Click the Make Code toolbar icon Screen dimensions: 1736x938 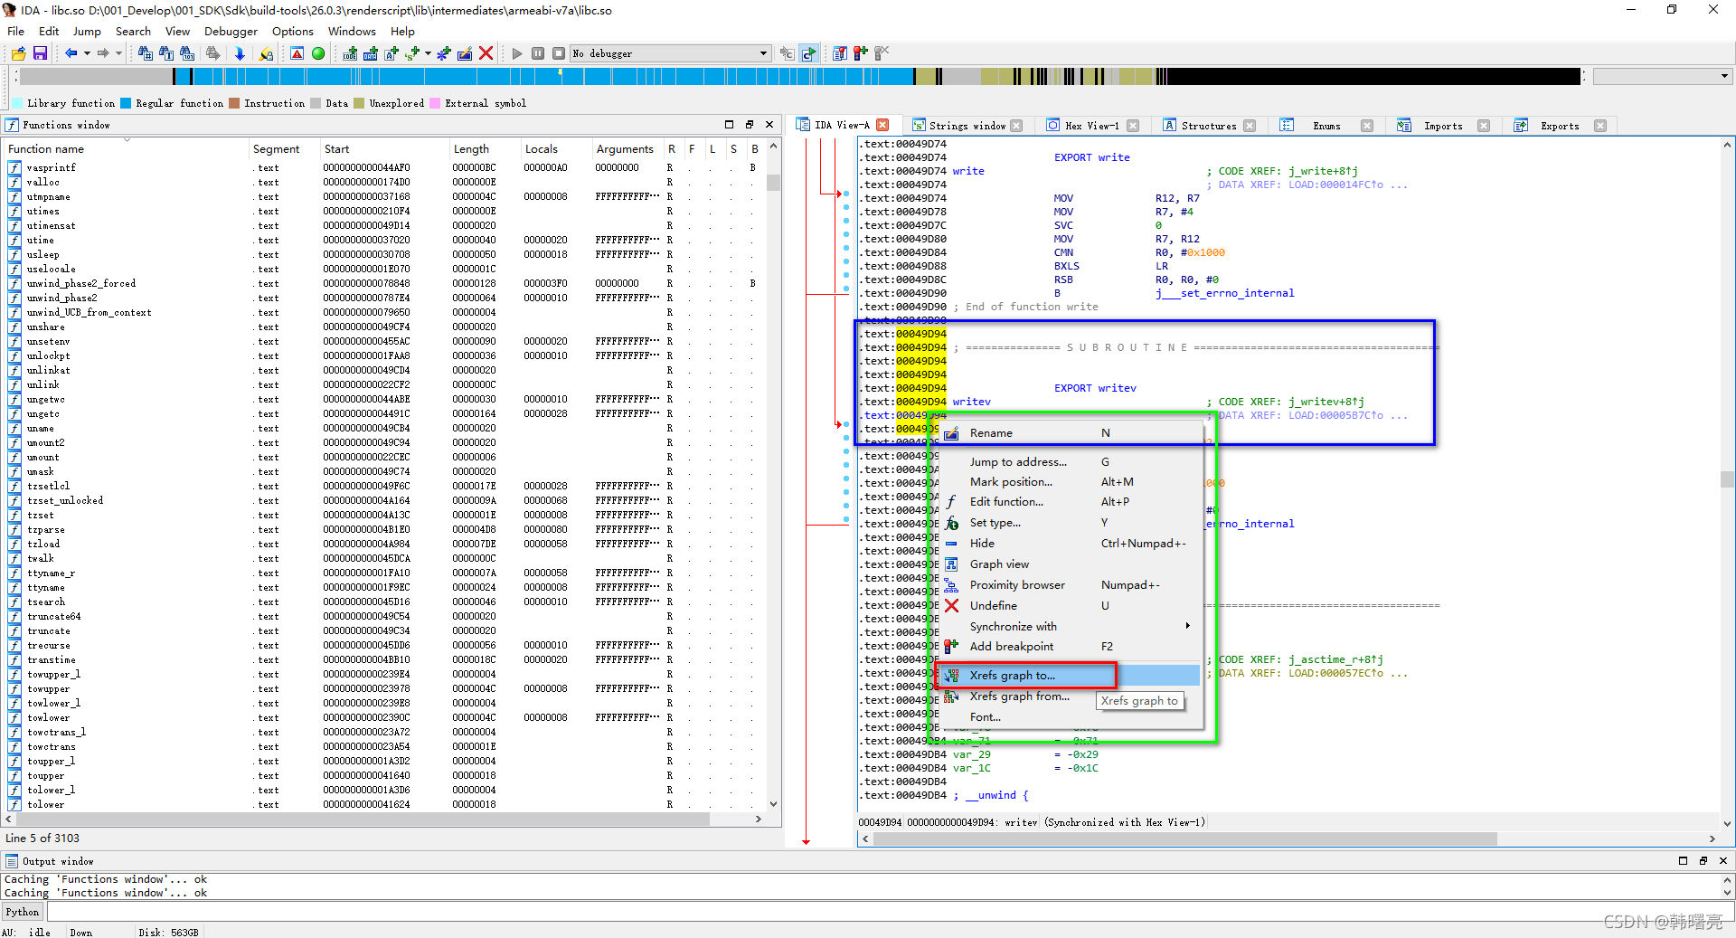349,53
